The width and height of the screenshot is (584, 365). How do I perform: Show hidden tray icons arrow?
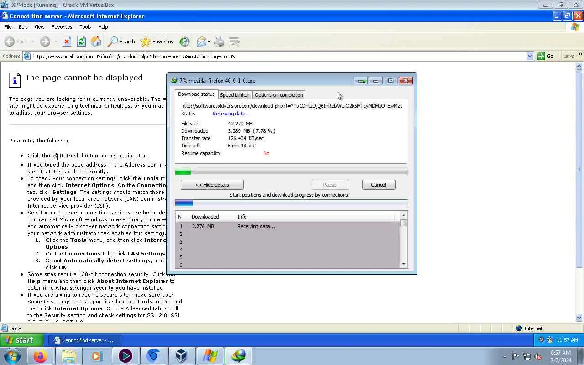click(x=505, y=356)
